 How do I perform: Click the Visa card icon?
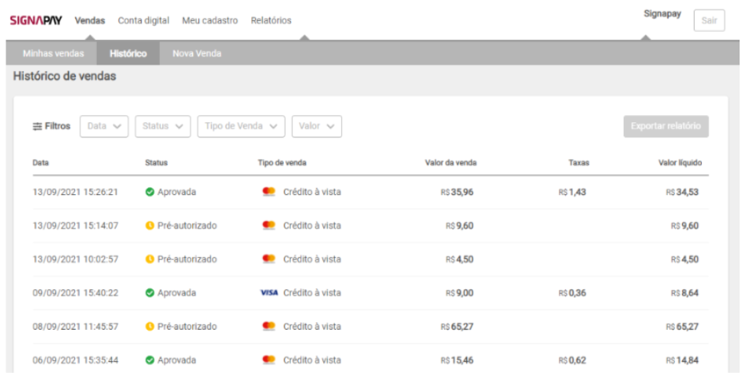[x=269, y=293]
